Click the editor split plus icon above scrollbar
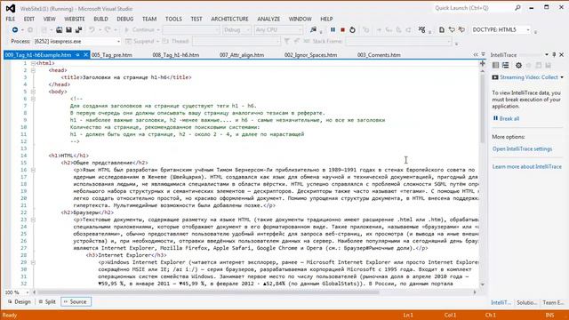 point(483,63)
